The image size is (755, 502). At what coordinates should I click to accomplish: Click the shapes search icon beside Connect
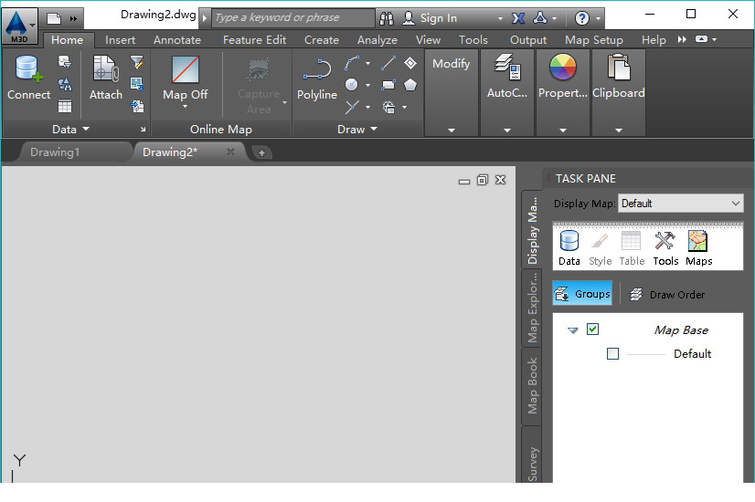[65, 84]
